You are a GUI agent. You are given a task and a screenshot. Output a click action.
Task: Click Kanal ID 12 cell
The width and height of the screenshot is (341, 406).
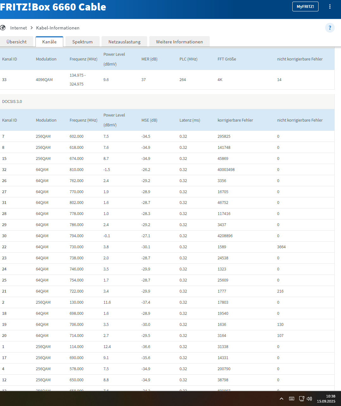point(4,380)
